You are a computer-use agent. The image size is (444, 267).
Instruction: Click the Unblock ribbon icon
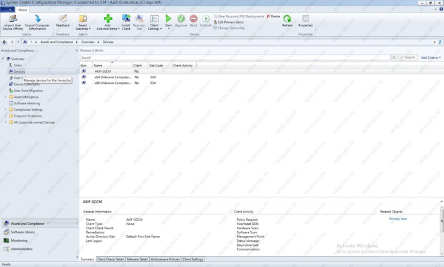click(x=206, y=19)
